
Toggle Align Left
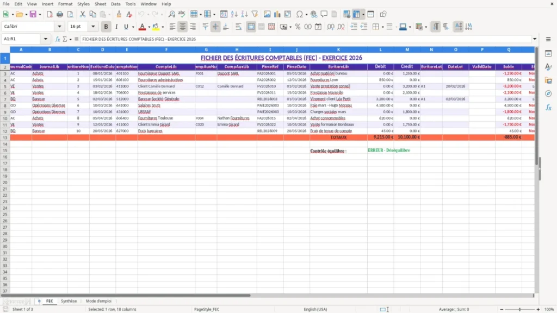[172, 27]
